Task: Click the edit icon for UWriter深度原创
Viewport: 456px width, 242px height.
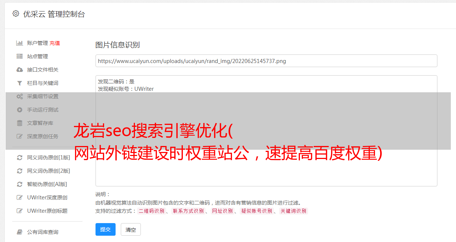Action: tap(19, 198)
